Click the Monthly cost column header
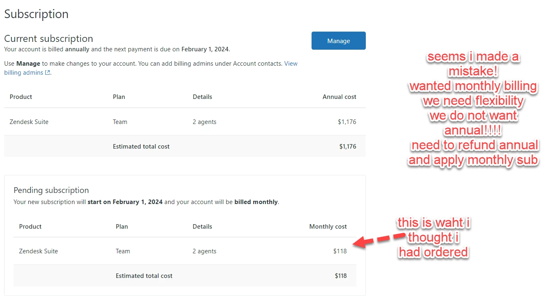Image resolution: width=552 pixels, height=296 pixels. click(328, 227)
